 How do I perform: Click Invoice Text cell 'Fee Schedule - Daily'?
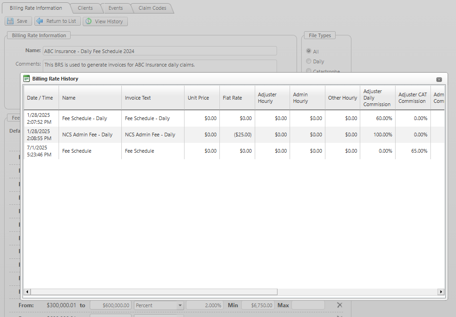pyautogui.click(x=153, y=119)
